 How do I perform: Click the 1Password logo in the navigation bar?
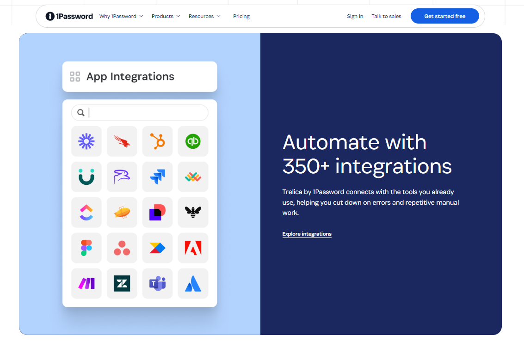coord(68,16)
